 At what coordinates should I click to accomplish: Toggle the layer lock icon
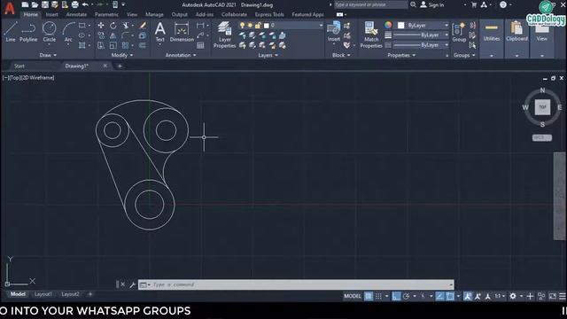click(x=258, y=26)
